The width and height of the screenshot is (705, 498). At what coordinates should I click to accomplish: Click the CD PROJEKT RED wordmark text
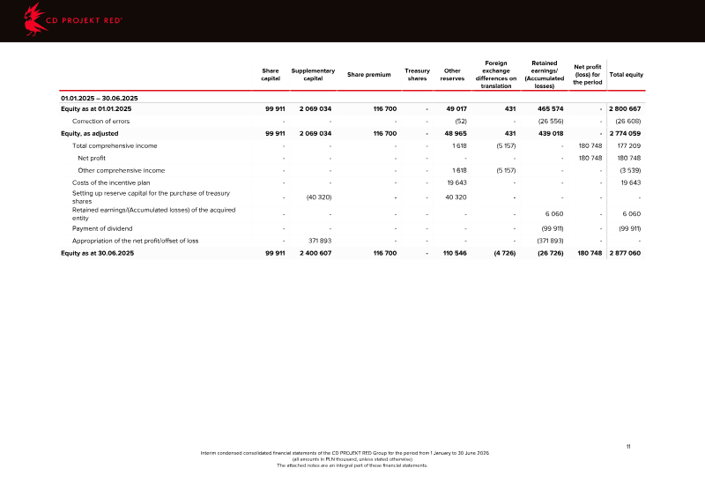(x=84, y=20)
